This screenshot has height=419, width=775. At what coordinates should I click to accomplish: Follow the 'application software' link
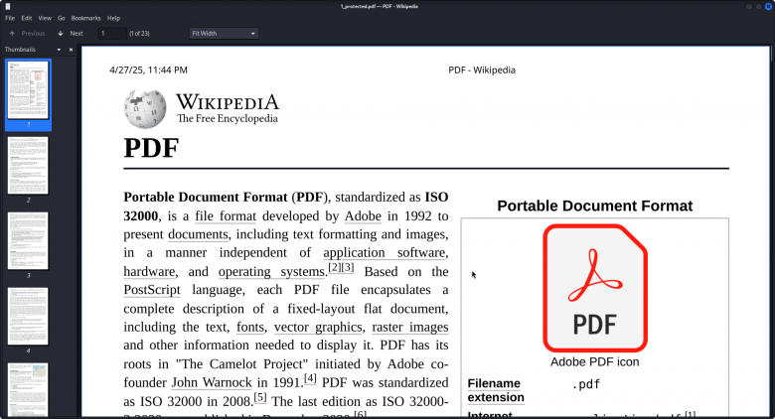pyautogui.click(x=385, y=253)
